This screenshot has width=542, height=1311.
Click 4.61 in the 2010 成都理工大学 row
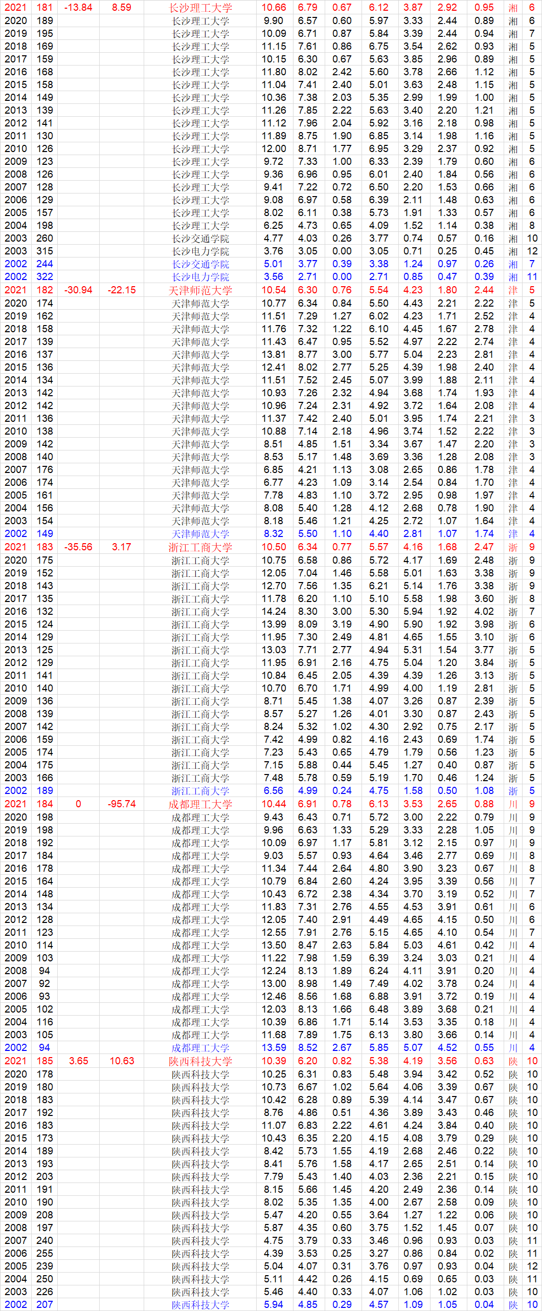click(x=447, y=945)
